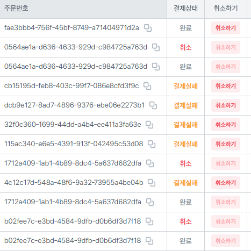Image resolution: width=251 pixels, height=251 pixels.
Task: Select order ID text fae3bbb4-756f-45bf-8749-a71404971d2a
Action: pyautogui.click(x=71, y=28)
